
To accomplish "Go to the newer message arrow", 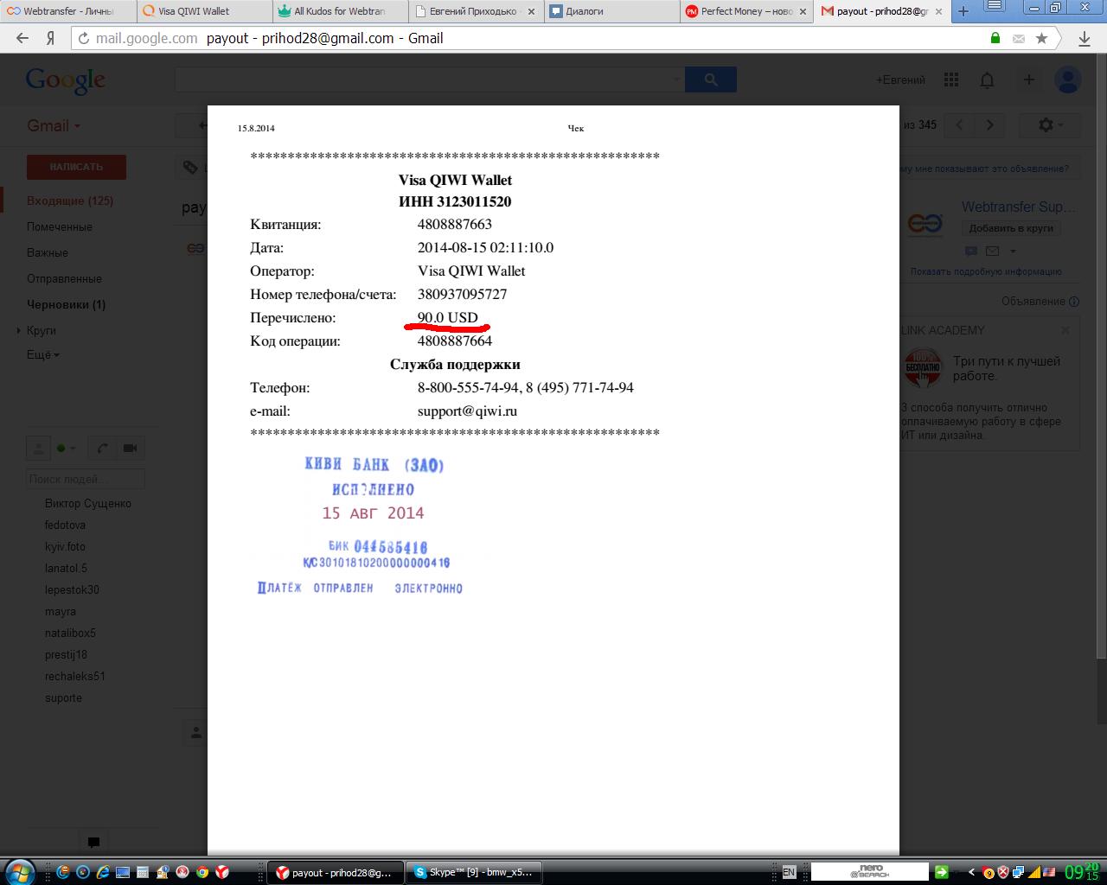I will [x=959, y=125].
